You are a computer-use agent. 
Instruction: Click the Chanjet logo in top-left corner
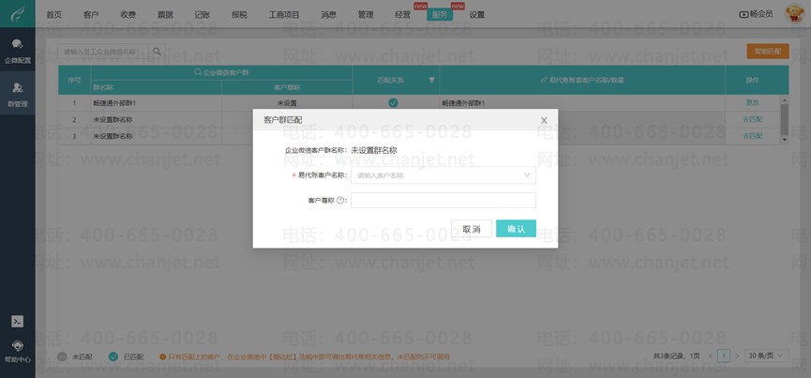pos(18,13)
